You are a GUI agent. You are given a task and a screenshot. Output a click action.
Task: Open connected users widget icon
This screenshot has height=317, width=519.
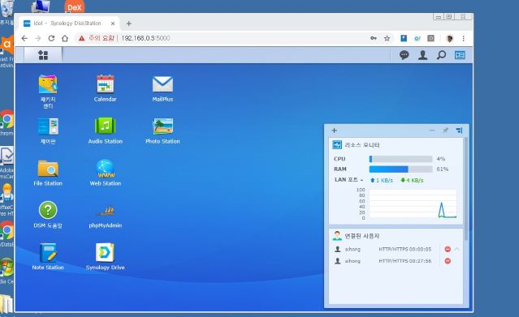(337, 236)
